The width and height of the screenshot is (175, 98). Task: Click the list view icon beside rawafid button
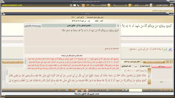tap(167, 62)
